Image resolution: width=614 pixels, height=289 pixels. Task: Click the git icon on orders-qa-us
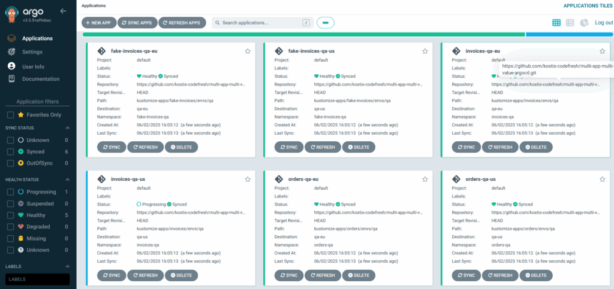[x=456, y=180]
